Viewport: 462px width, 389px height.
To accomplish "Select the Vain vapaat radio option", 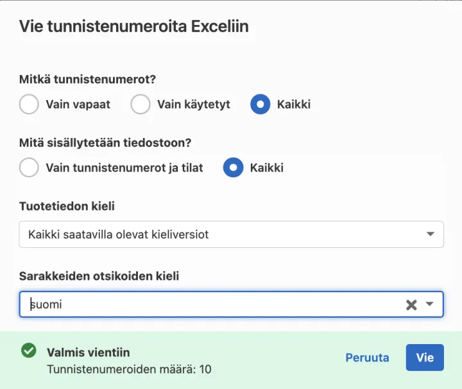I will tap(30, 104).
